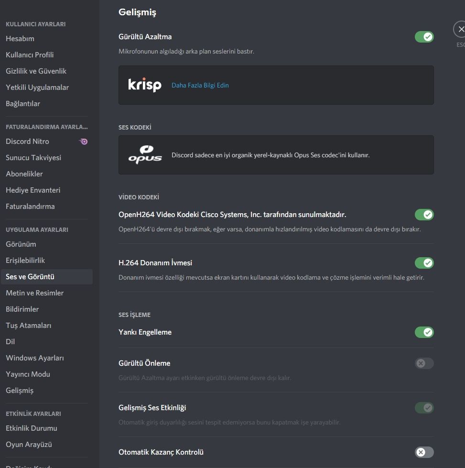The height and width of the screenshot is (468, 465).
Task: Enable Otomatik Kazanç Kontrolü toggle
Action: 424,452
